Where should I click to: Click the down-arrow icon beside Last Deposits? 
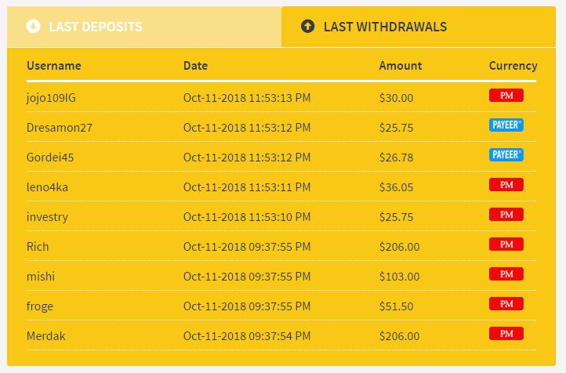click(33, 26)
